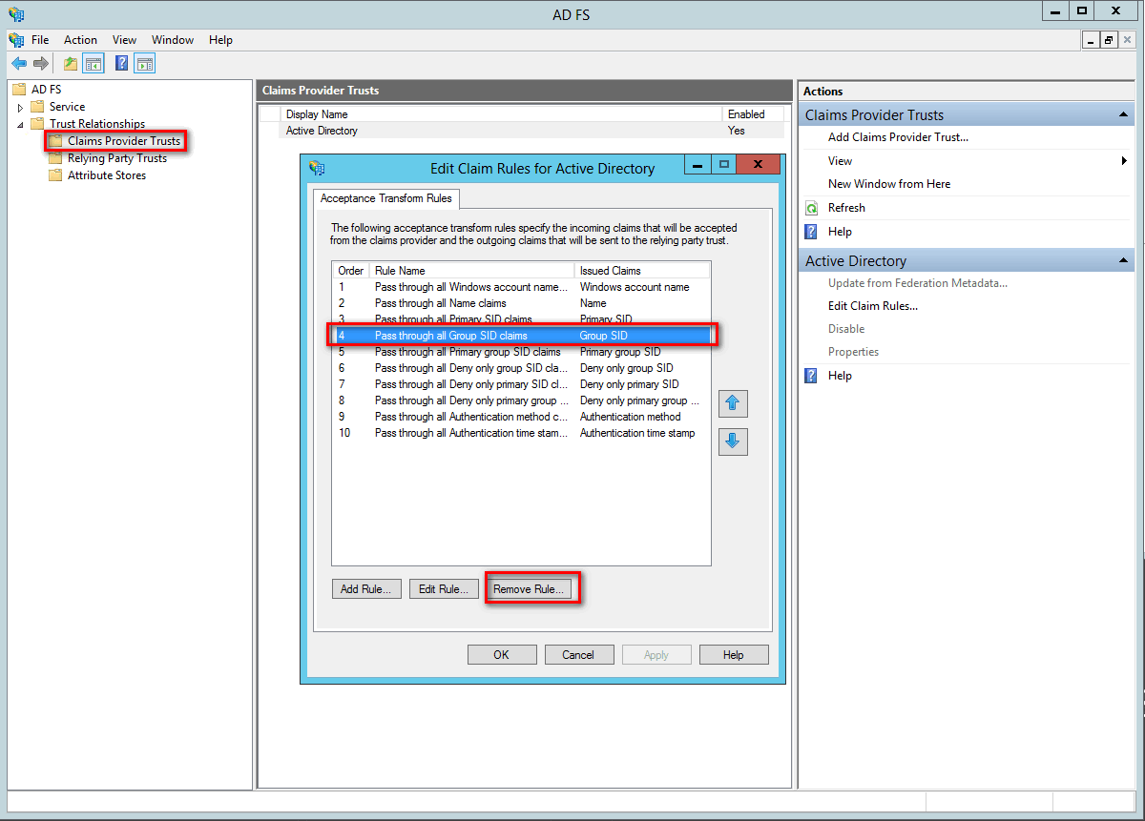The image size is (1145, 821).
Task: Click the Issued Claims column header
Action: [x=642, y=271]
